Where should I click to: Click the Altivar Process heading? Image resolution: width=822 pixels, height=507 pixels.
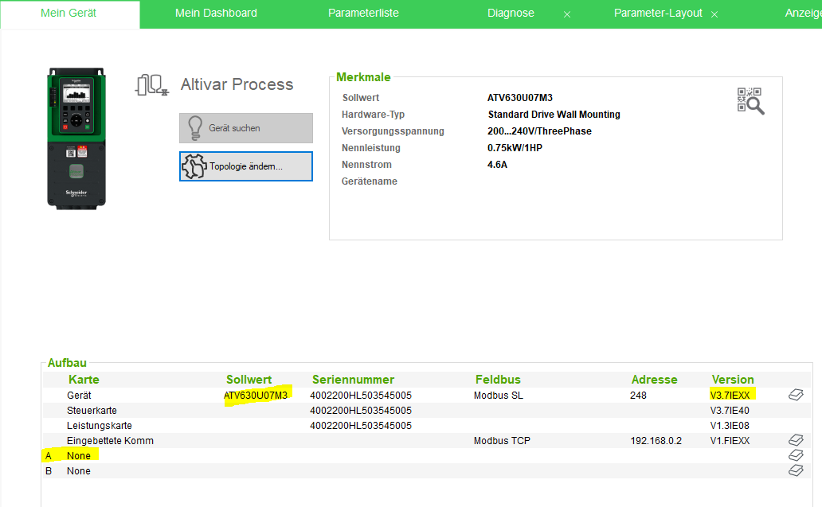coord(237,84)
